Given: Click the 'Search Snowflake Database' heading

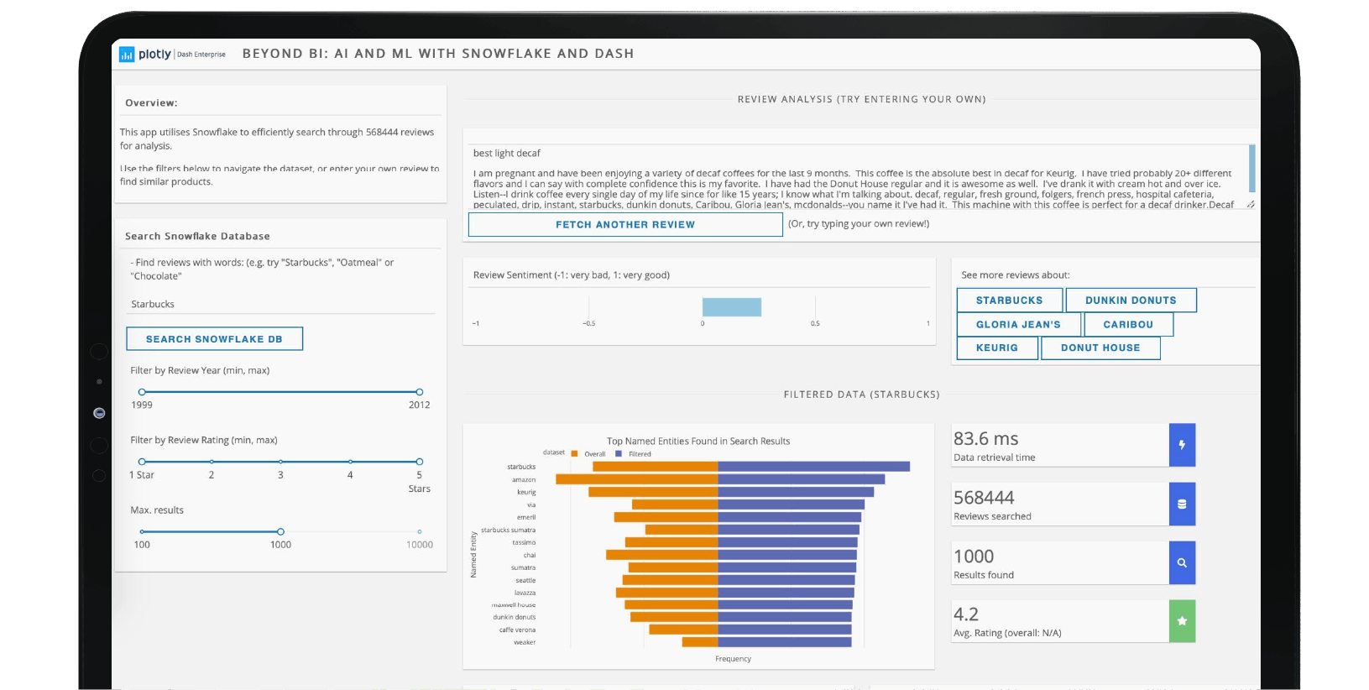Looking at the screenshot, I should tap(197, 237).
